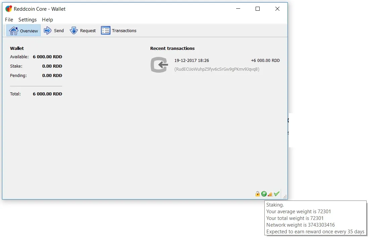Open the Help menu
The image size is (370, 238).
(x=47, y=20)
